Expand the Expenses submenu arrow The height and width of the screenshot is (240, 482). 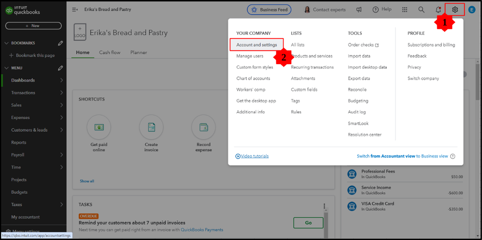61,117
